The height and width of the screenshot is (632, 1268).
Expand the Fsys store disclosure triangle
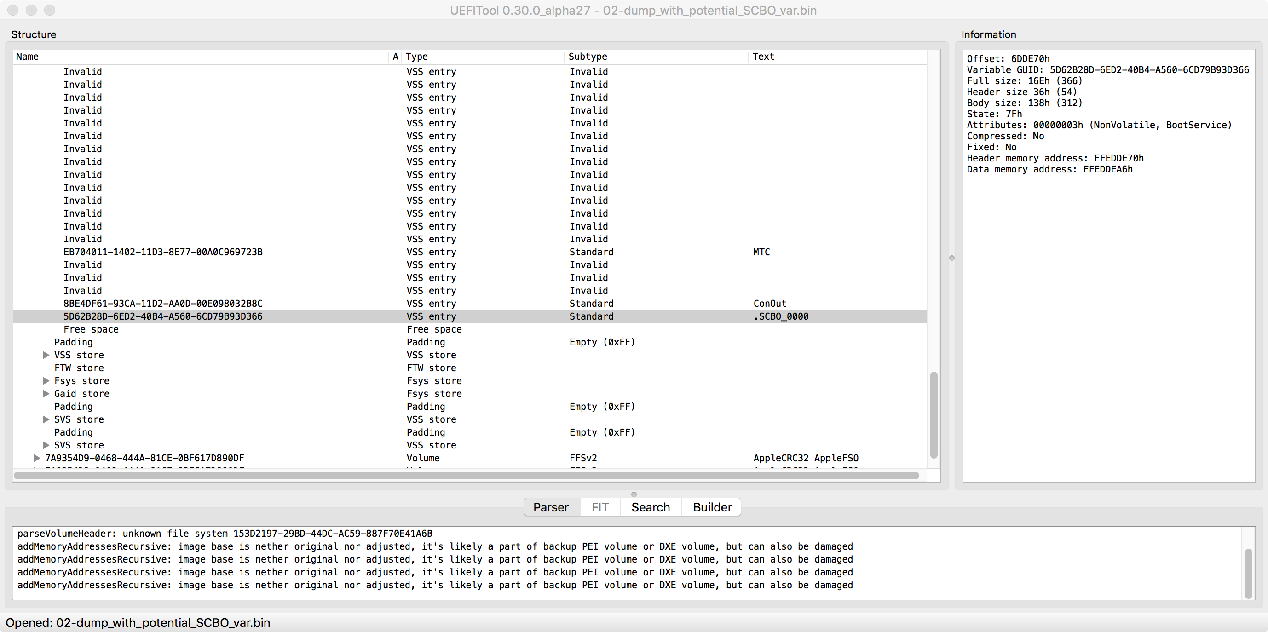click(46, 380)
